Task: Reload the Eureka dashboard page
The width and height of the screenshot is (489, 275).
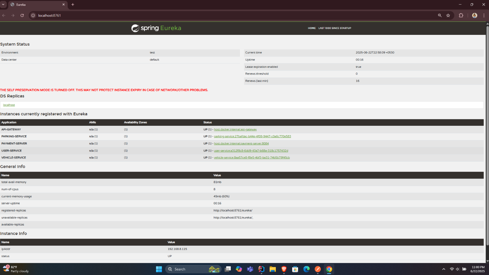Action: (x=22, y=15)
